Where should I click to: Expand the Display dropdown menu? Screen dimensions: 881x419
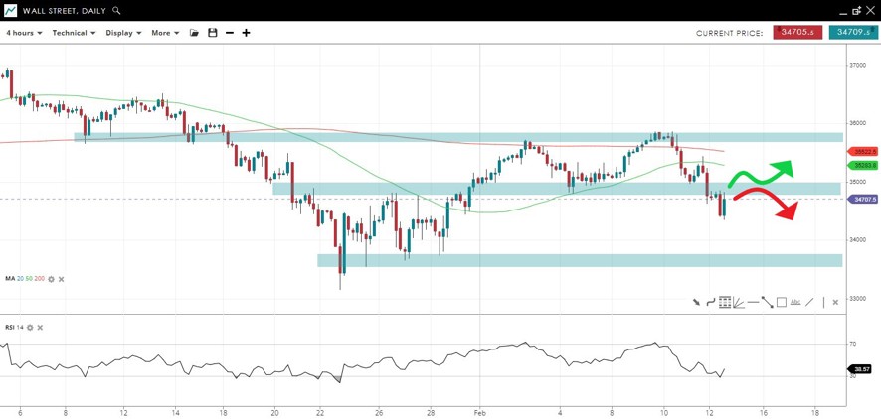[x=123, y=33]
